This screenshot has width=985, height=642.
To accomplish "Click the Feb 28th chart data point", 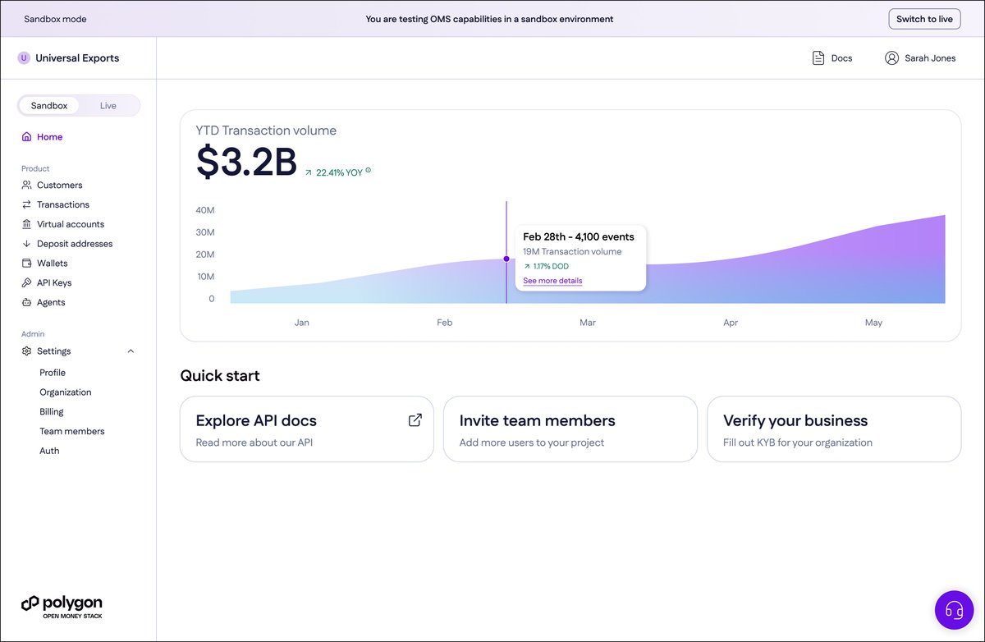I will coord(506,259).
